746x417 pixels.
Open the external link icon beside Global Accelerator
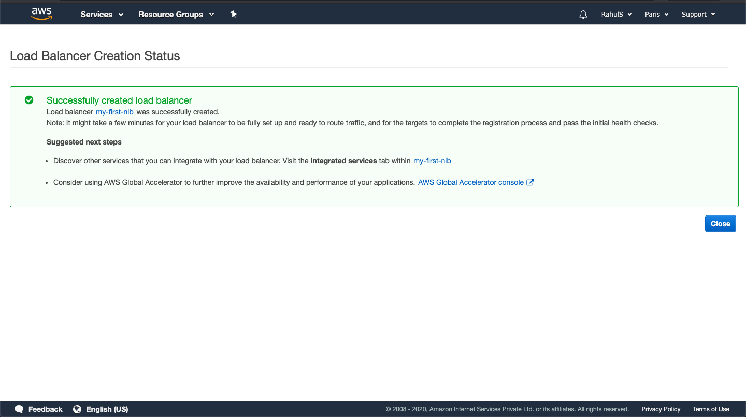pos(530,182)
